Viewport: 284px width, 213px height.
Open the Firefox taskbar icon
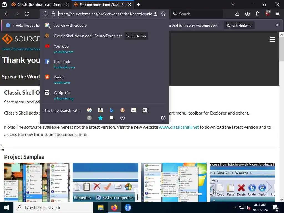pos(114,207)
